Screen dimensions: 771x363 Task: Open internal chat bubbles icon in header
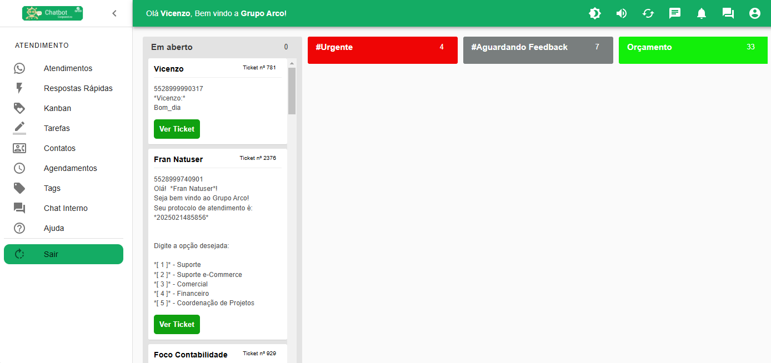coord(728,13)
